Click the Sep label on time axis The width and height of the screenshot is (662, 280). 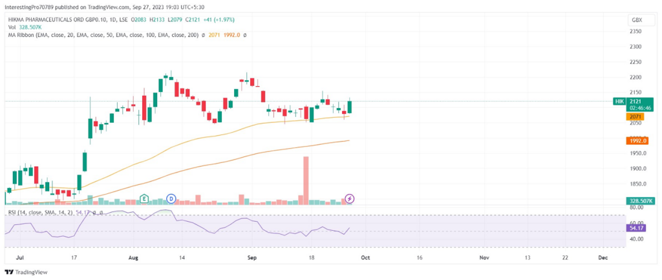coord(252,257)
